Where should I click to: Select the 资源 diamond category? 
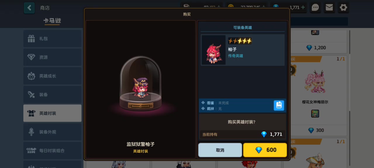(53, 57)
